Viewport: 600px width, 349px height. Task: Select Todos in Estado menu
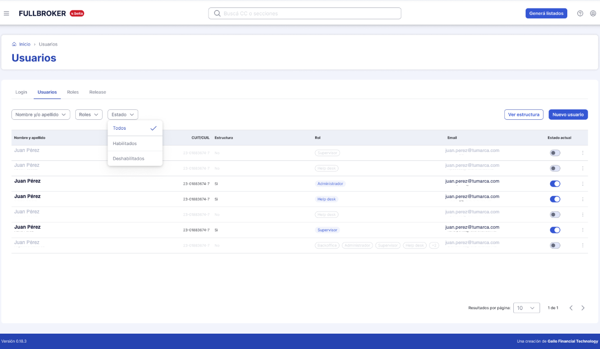pyautogui.click(x=135, y=128)
